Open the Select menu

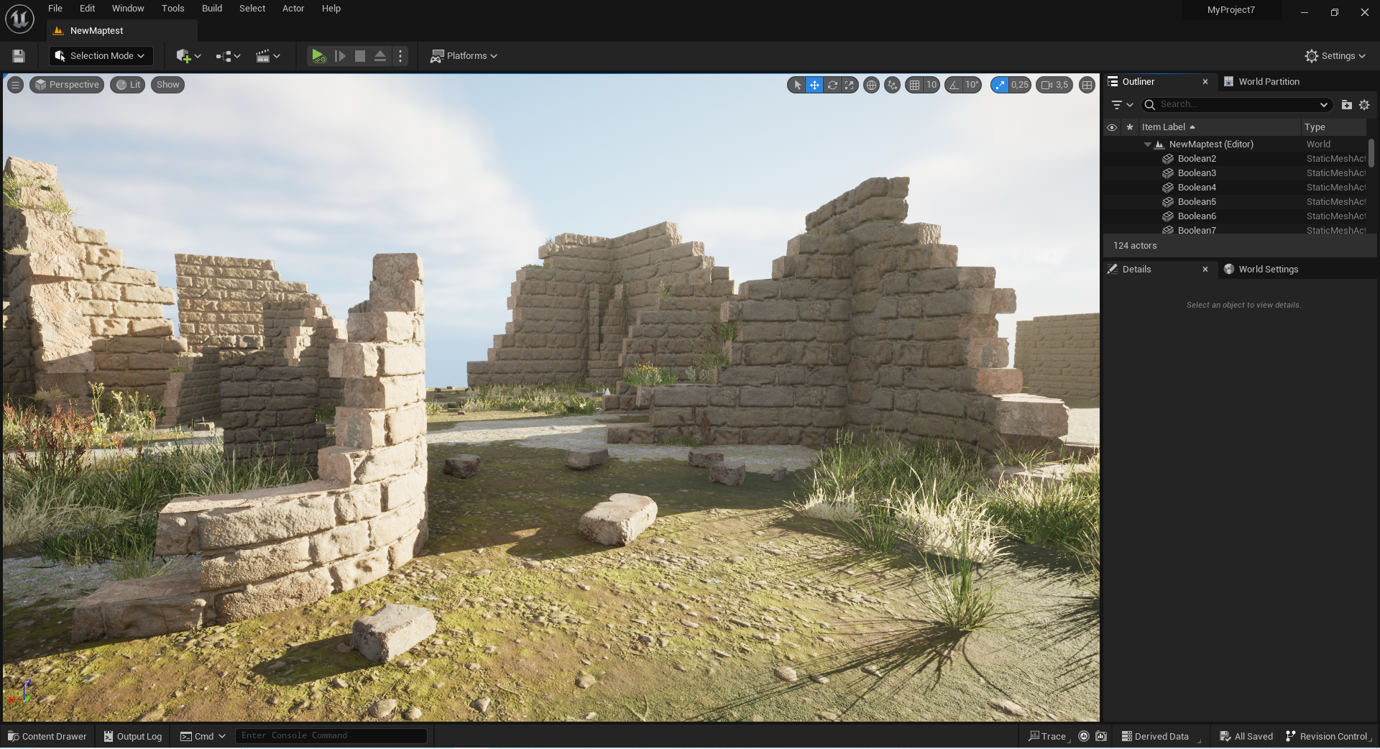pos(252,9)
